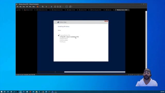Toggle the library sidebar view icon
Screen dimensions: 165x93
click(55, 7)
